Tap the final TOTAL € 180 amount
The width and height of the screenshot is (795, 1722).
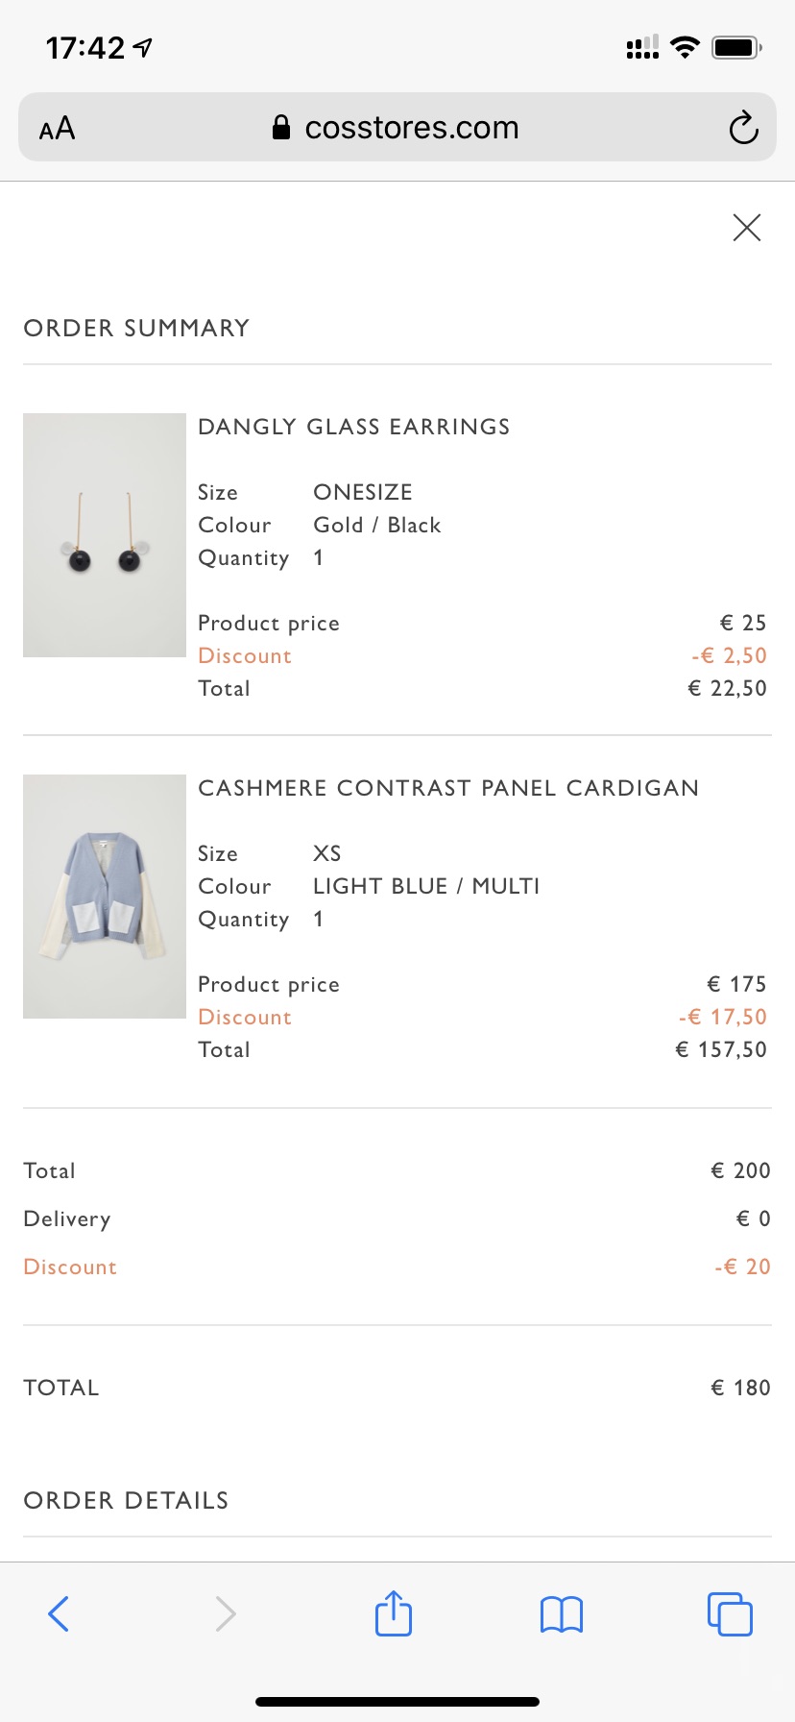coord(740,1388)
